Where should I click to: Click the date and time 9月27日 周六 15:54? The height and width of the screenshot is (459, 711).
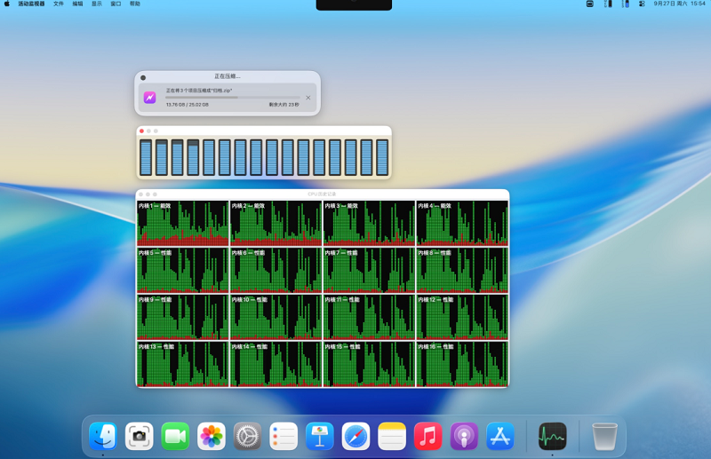(679, 4)
